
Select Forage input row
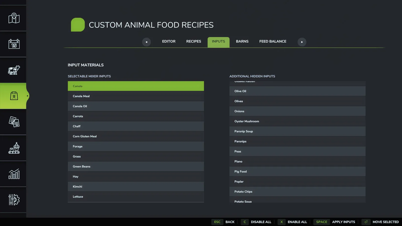pyautogui.click(x=136, y=146)
